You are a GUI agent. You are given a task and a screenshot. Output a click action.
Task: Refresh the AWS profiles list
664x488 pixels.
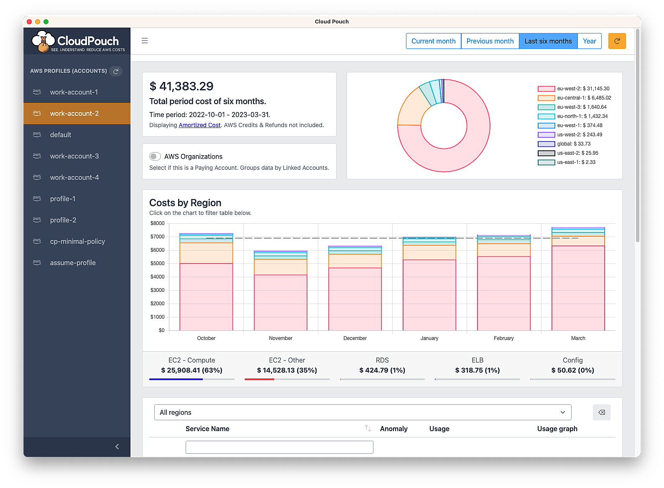[x=116, y=71]
